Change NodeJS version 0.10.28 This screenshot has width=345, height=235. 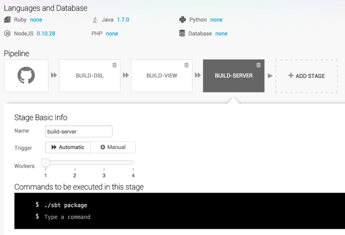[x=46, y=34]
